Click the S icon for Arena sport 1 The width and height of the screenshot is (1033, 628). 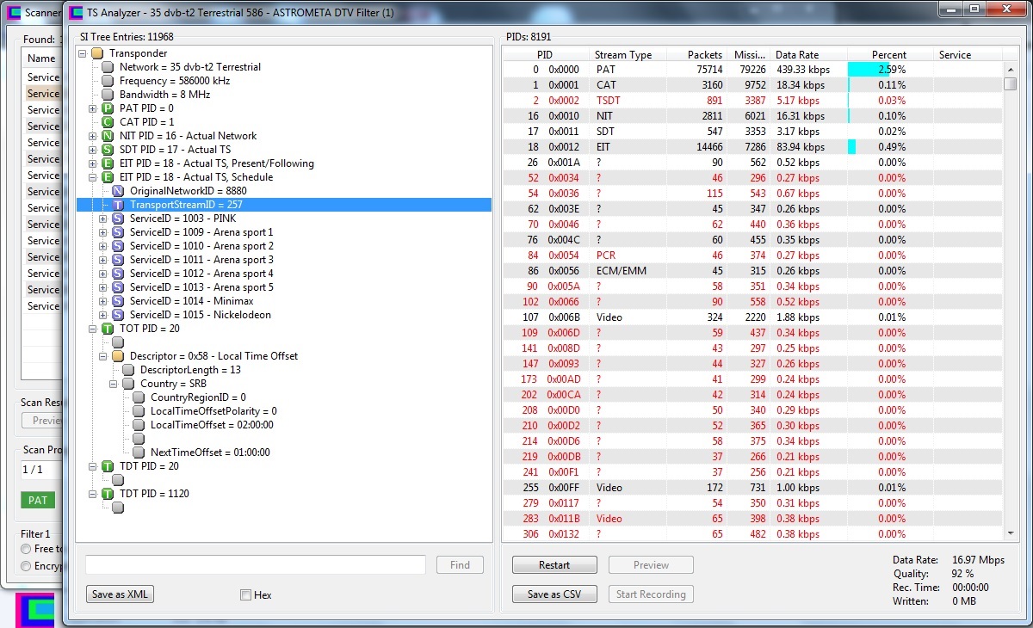pos(118,232)
